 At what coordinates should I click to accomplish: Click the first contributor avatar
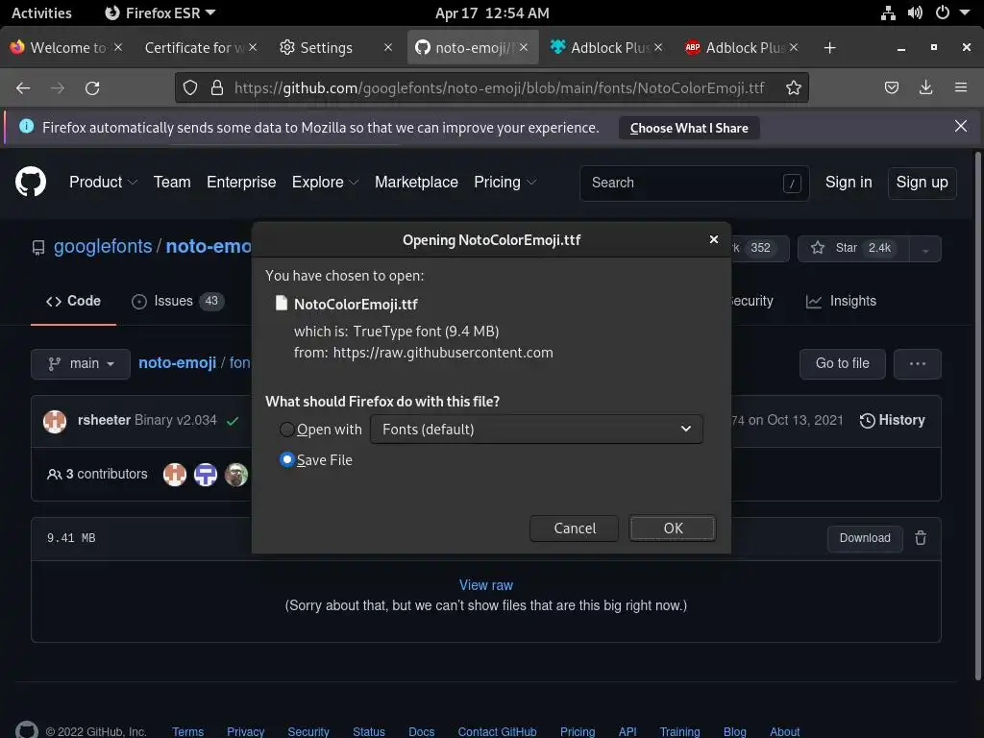coord(175,475)
